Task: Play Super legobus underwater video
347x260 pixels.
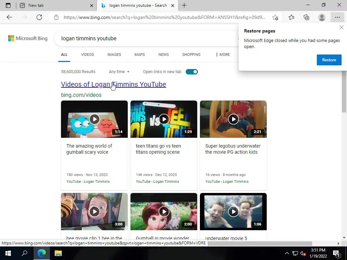Action: pos(233,119)
